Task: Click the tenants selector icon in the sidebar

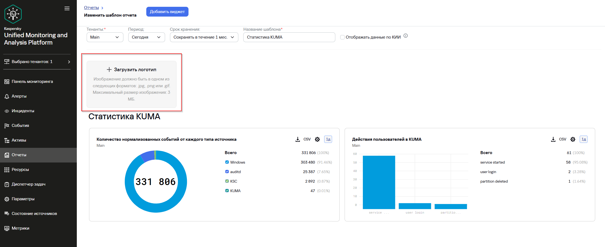Action: 7,62
